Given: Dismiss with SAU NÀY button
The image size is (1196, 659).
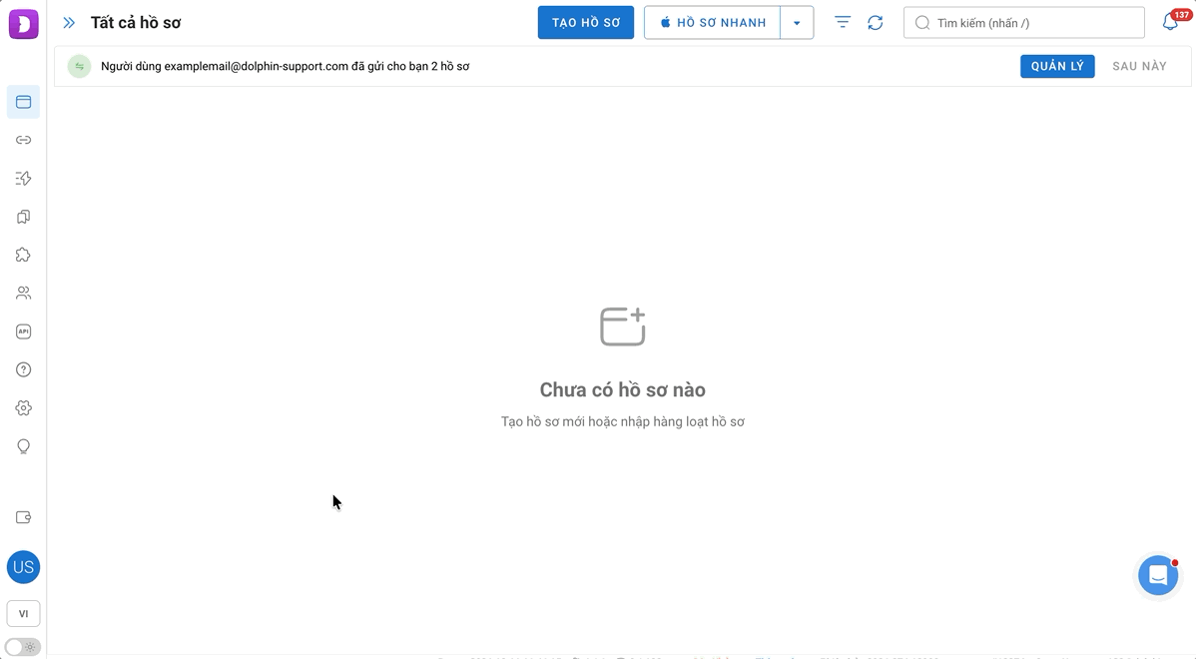Looking at the screenshot, I should [x=1139, y=66].
